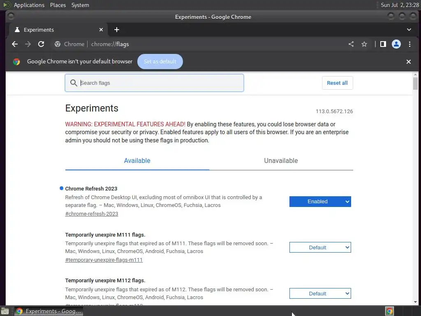Open the share this page icon
Image resolution: width=421 pixels, height=316 pixels.
click(351, 44)
